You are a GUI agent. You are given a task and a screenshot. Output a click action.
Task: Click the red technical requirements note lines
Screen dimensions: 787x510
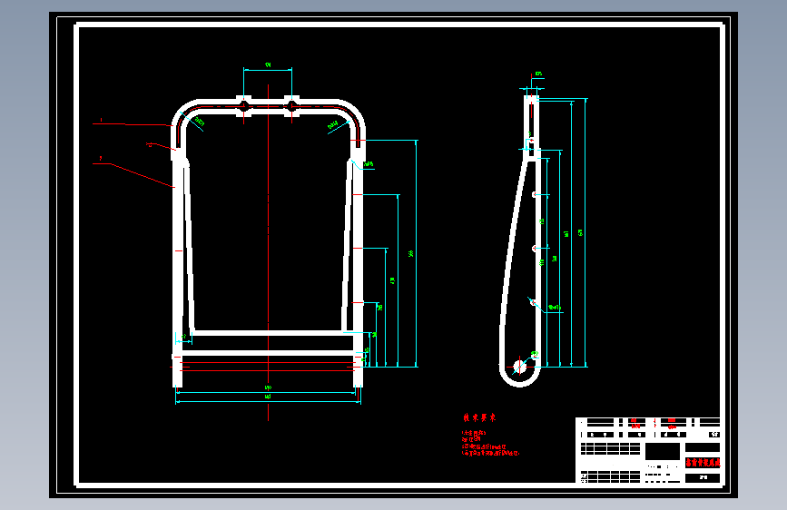click(490, 443)
